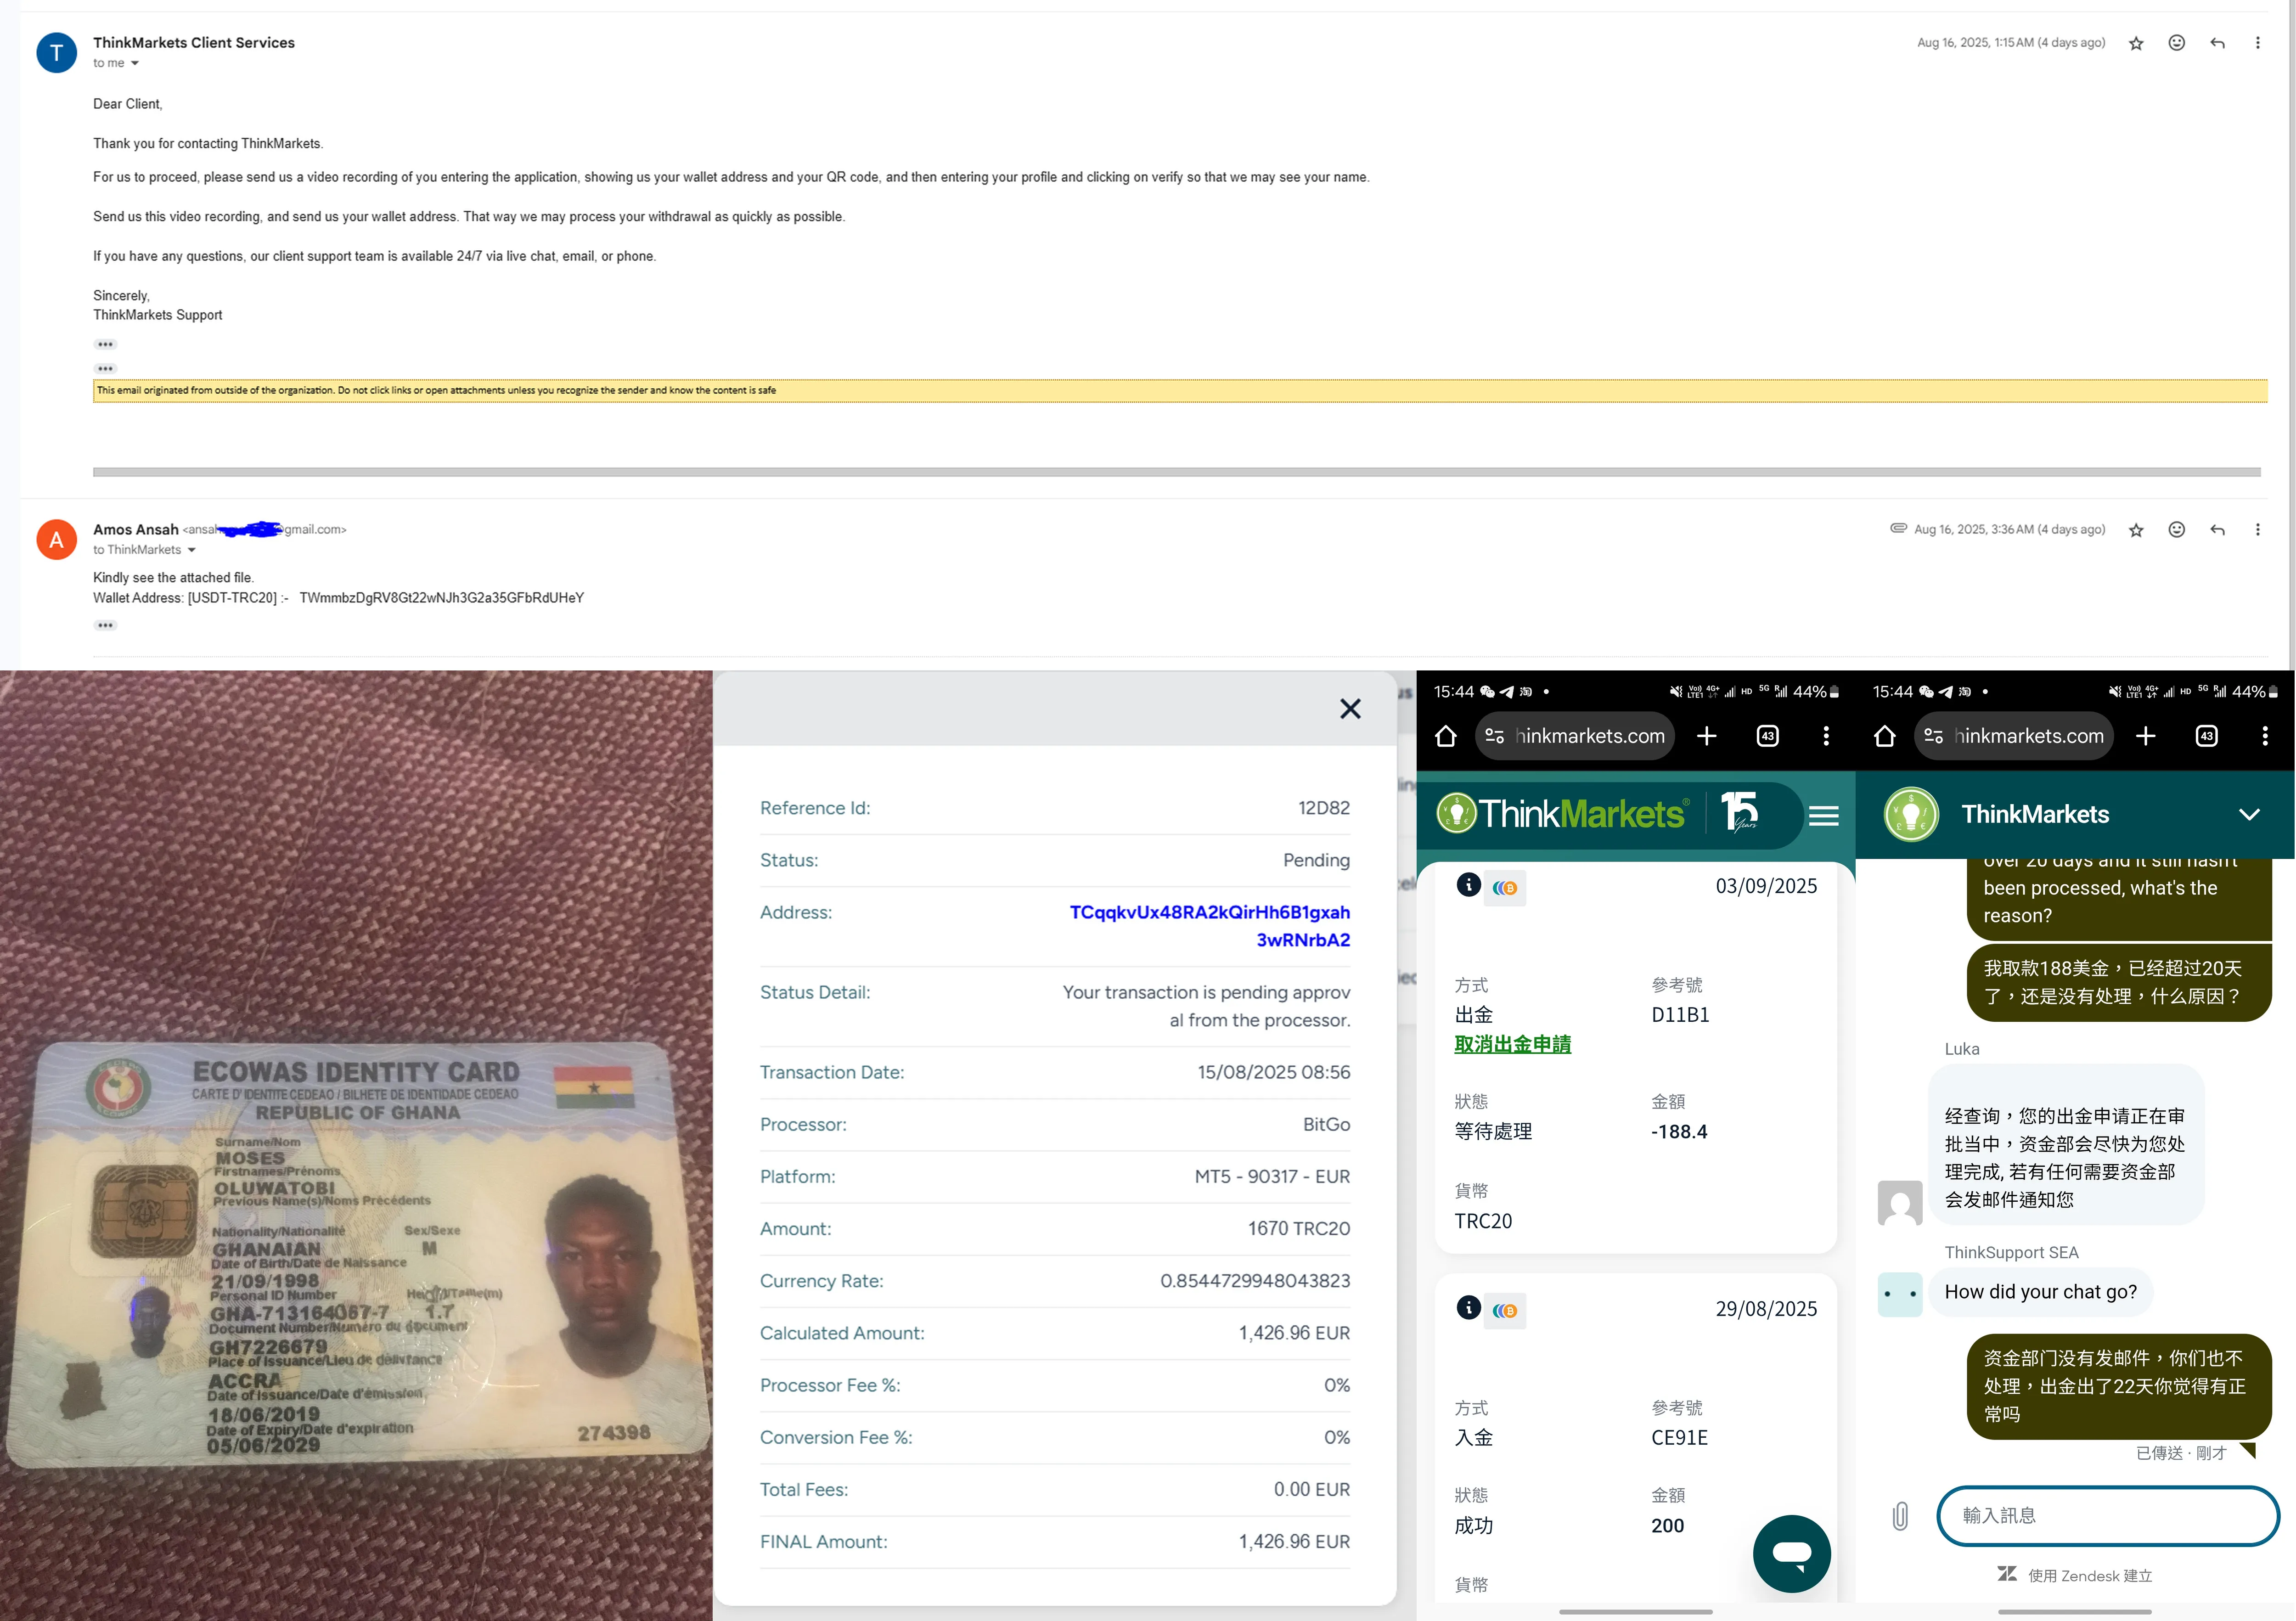This screenshot has width=2296, height=1621.
Task: Click the 取消出金申請 cancel withdrawal link
Action: 1512,1045
